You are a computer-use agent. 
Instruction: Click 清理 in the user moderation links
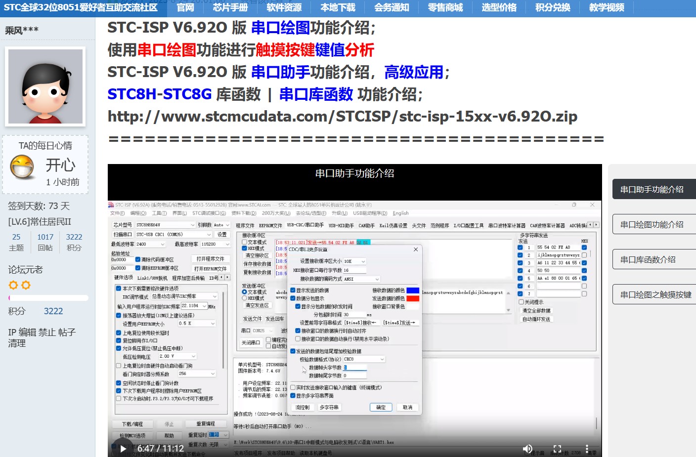click(17, 343)
